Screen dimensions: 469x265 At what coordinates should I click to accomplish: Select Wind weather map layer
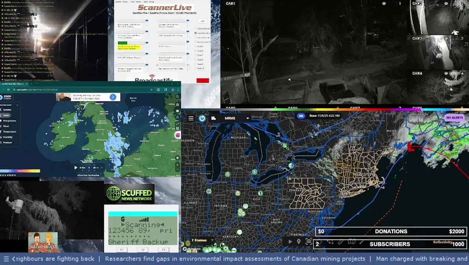coord(6,126)
